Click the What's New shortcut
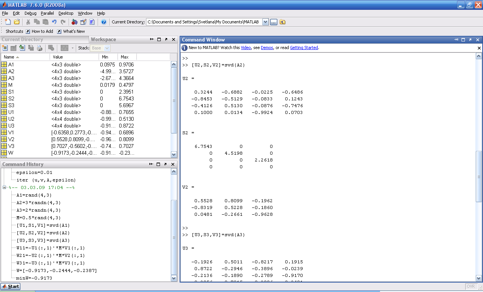483x292 pixels. [71, 31]
